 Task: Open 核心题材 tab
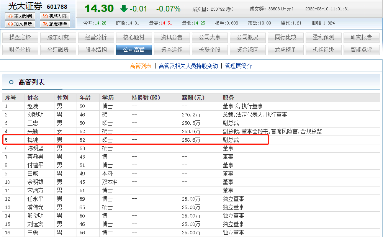point(134,38)
